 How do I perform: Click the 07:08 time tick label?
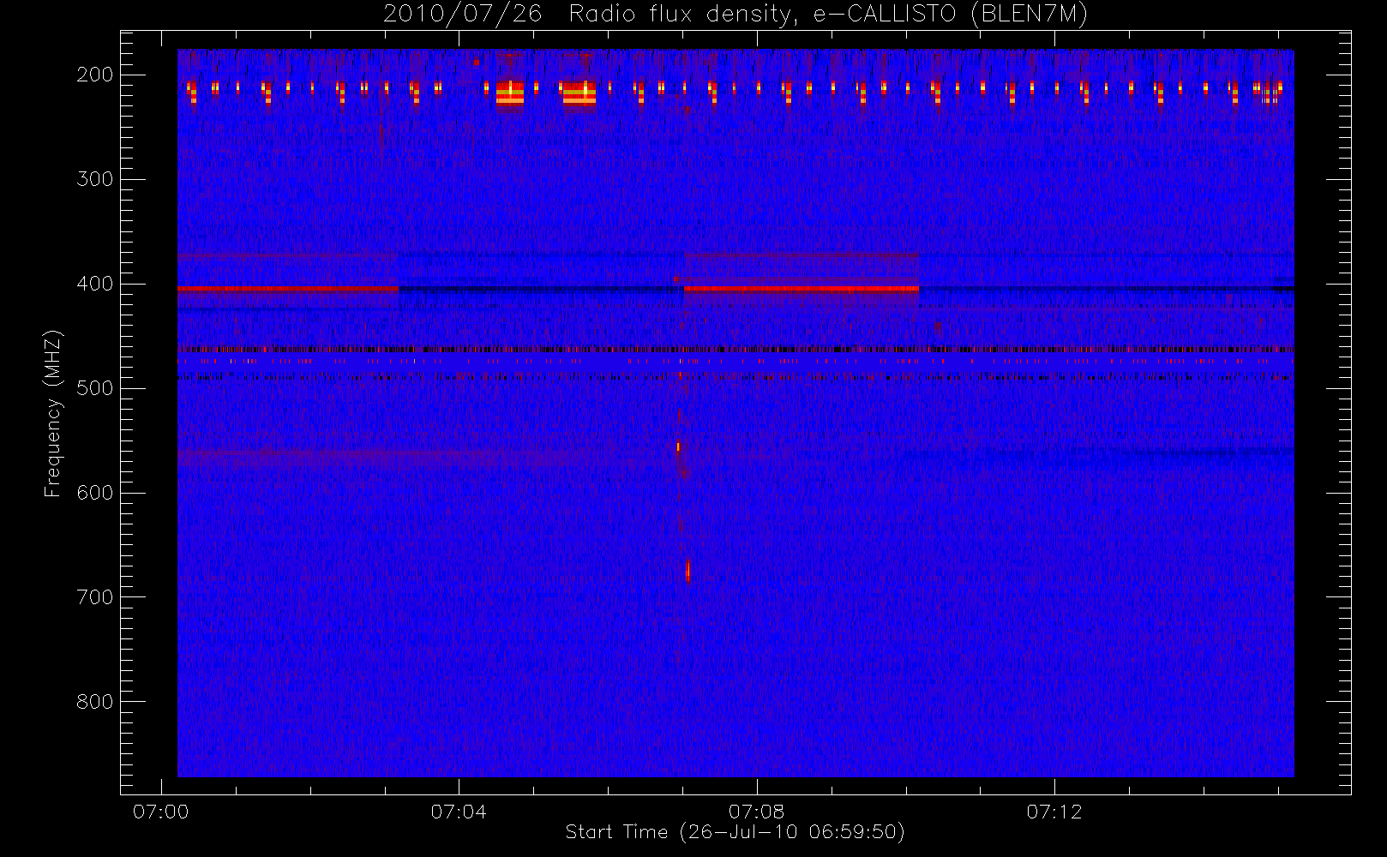point(756,812)
